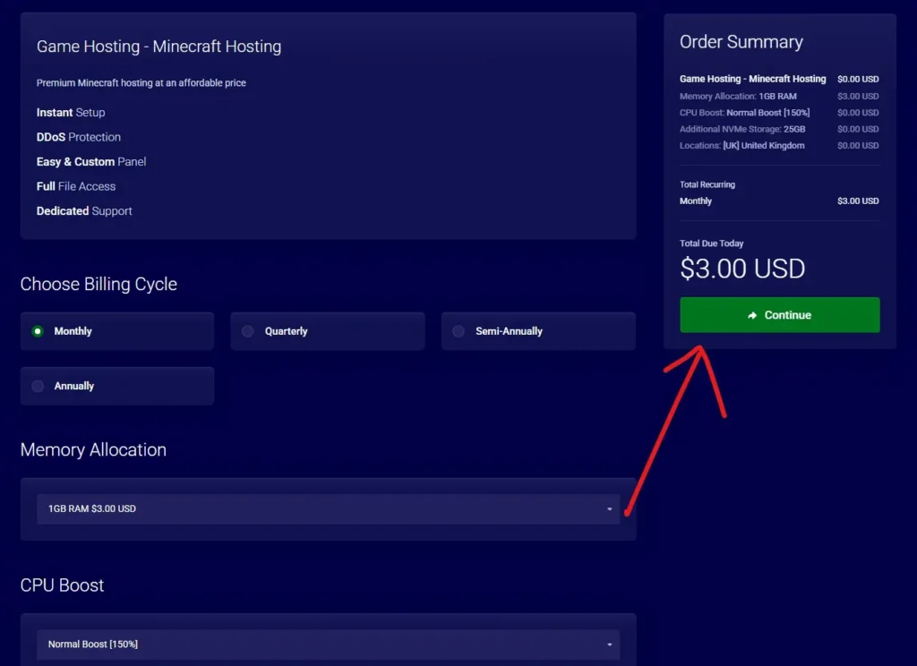Click the arrow icon on Continue button

coord(752,315)
